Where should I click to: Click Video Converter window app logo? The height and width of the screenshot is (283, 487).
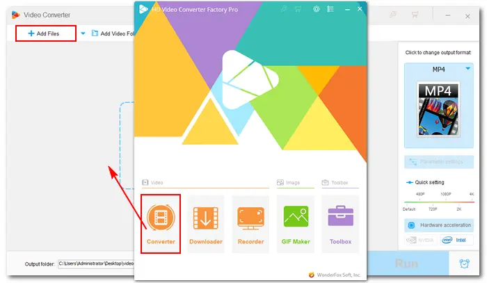tap(15, 15)
